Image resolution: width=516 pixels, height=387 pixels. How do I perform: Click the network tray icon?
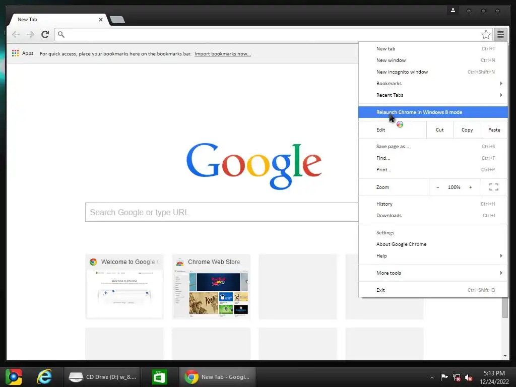(x=457, y=377)
